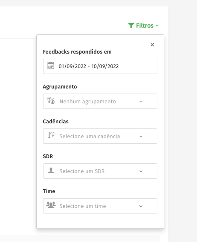Expand the Filtros chevron arrow

(157, 26)
